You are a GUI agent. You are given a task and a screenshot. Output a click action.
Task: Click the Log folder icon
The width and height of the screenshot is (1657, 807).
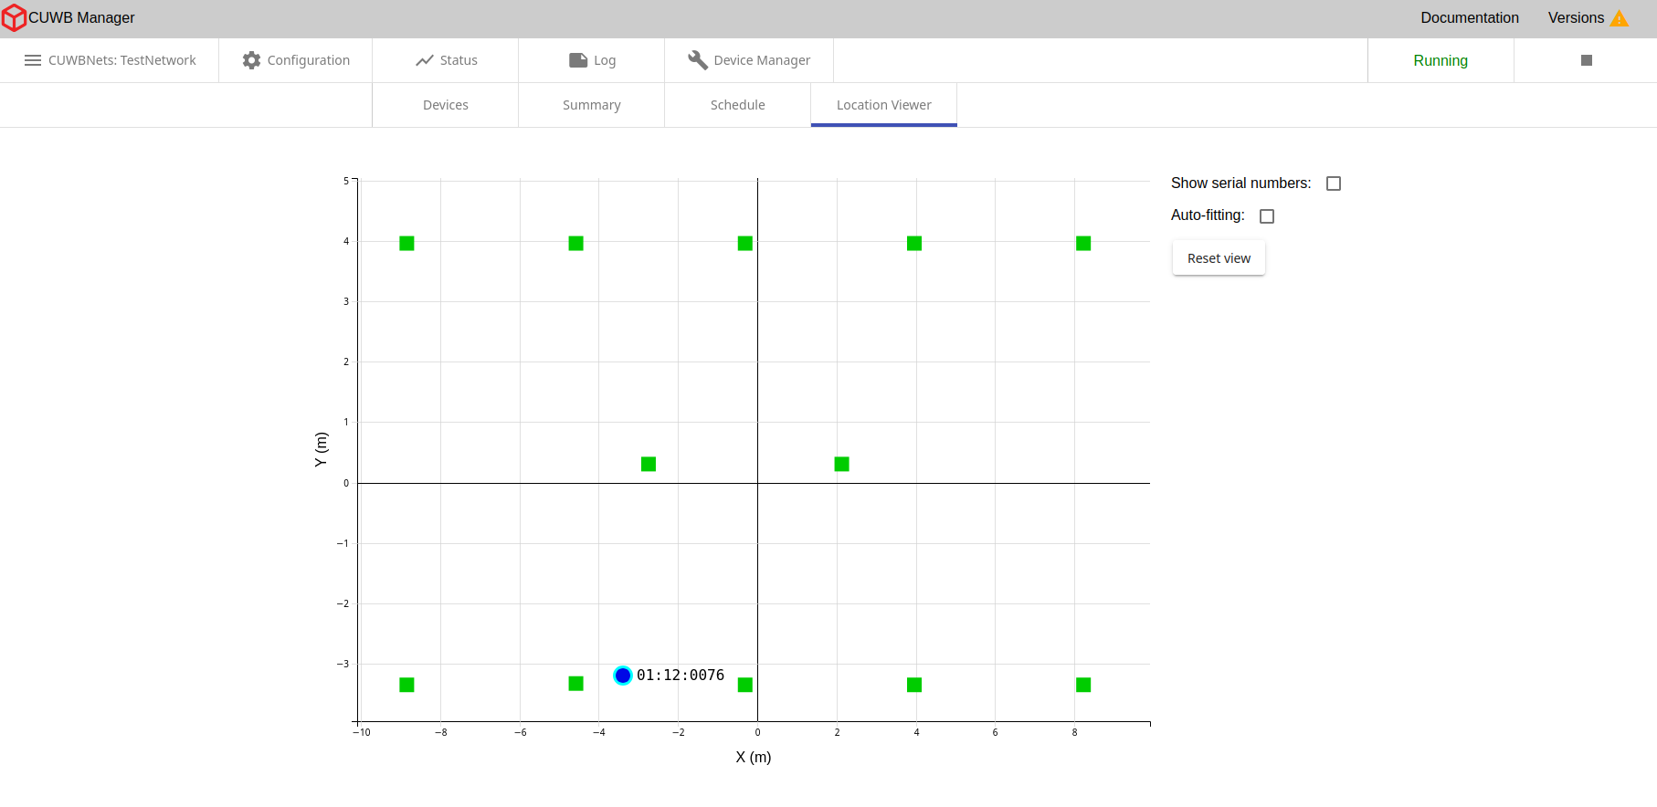pos(578,60)
